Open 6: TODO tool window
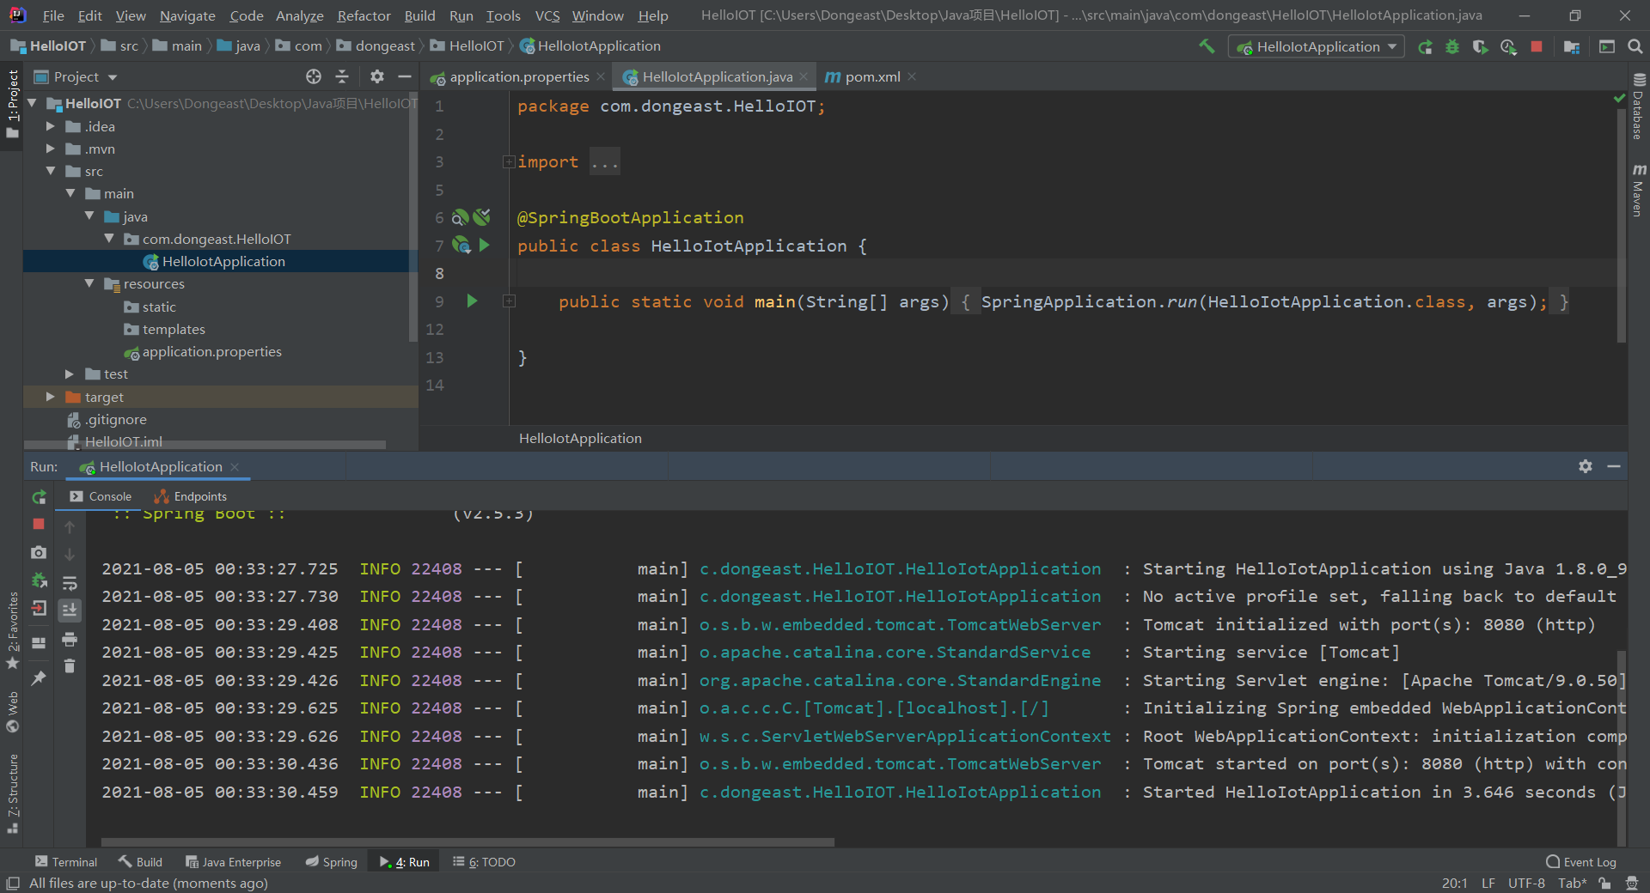 [485, 862]
